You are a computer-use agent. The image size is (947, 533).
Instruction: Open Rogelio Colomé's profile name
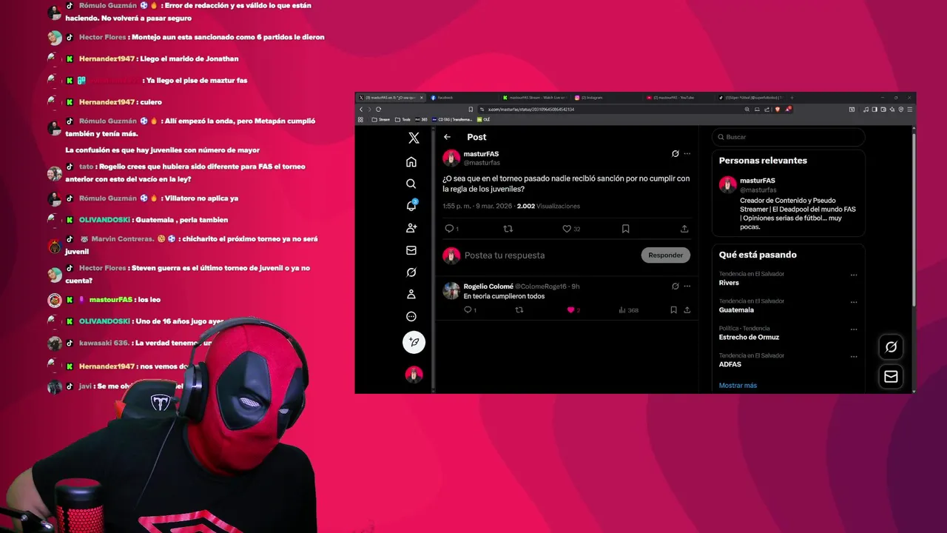coord(488,286)
